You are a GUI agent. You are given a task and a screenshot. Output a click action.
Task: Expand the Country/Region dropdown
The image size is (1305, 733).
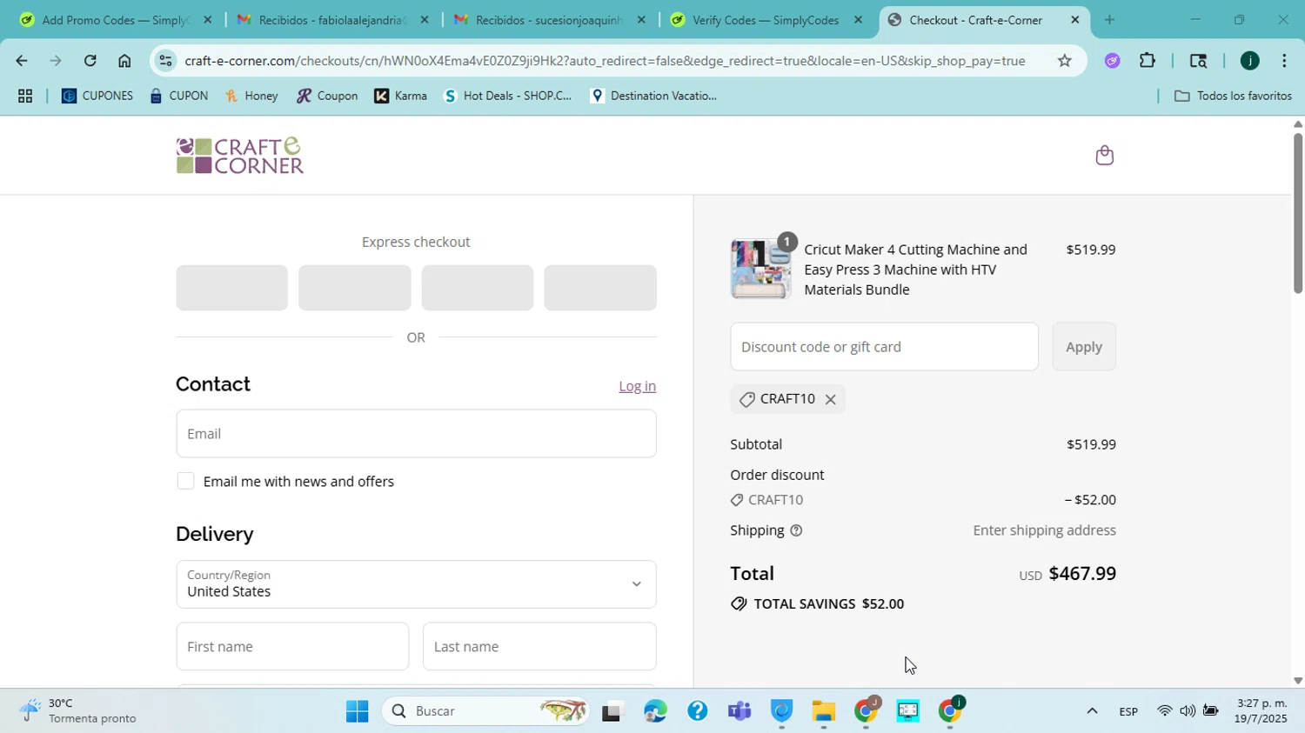pos(416,584)
